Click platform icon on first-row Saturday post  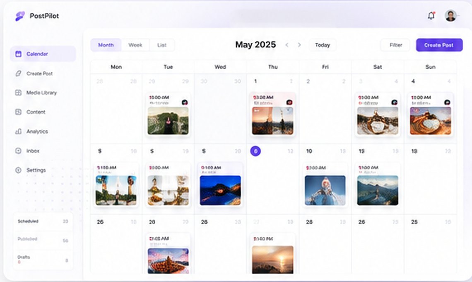coord(394,102)
